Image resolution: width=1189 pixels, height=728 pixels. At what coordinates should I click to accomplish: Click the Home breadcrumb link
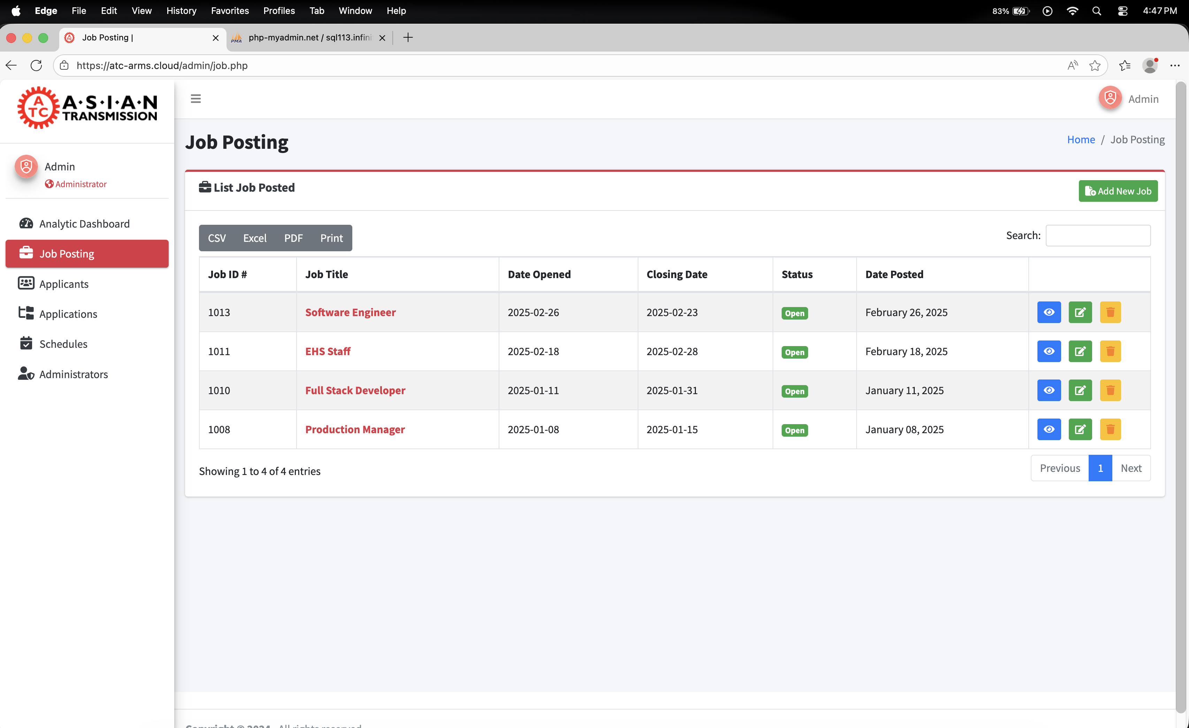click(x=1080, y=140)
